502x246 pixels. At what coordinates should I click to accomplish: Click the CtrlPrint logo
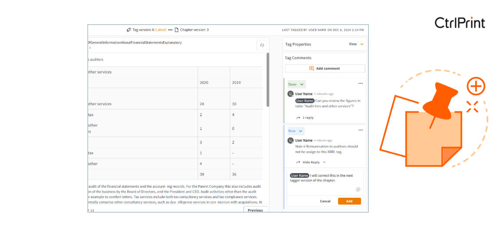460,23
